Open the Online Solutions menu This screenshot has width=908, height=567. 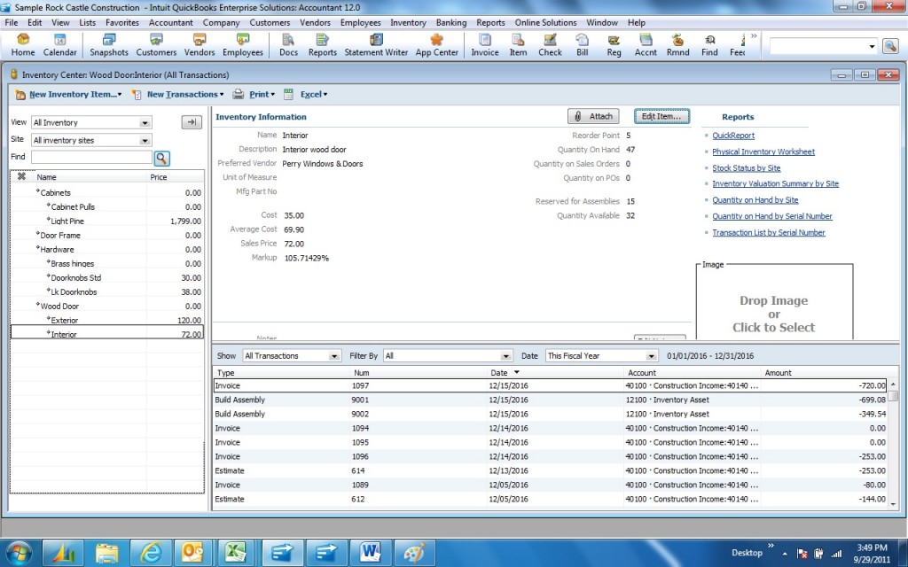click(545, 22)
